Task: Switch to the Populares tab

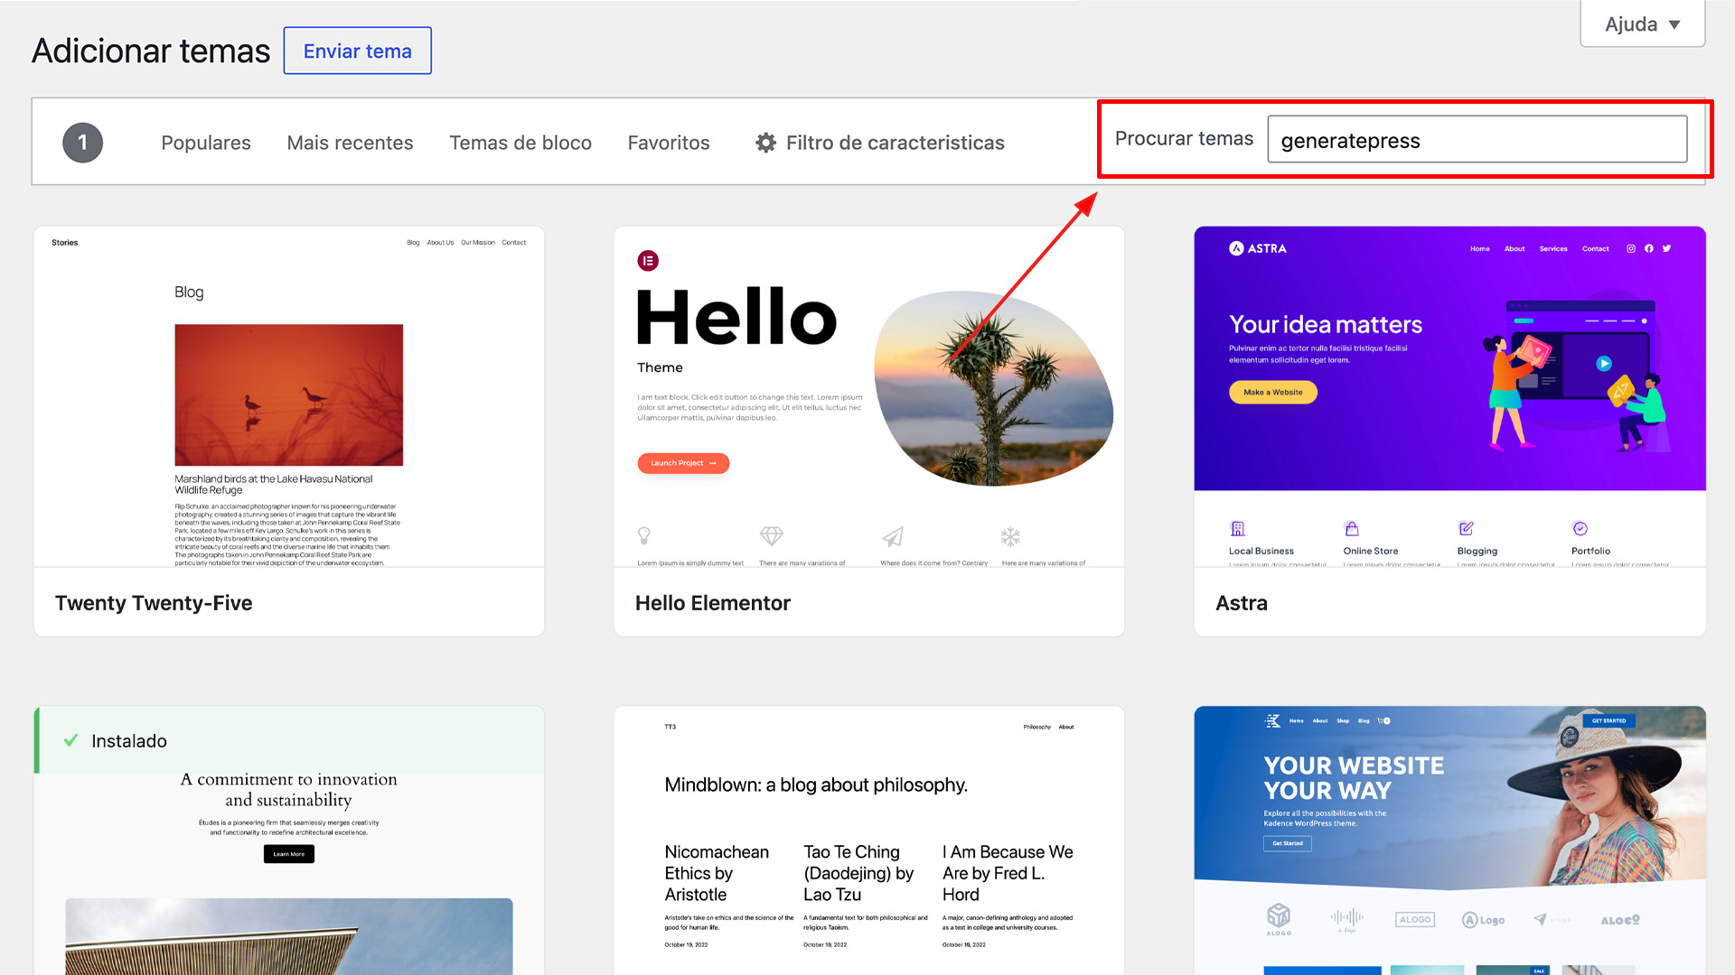Action: pyautogui.click(x=206, y=143)
